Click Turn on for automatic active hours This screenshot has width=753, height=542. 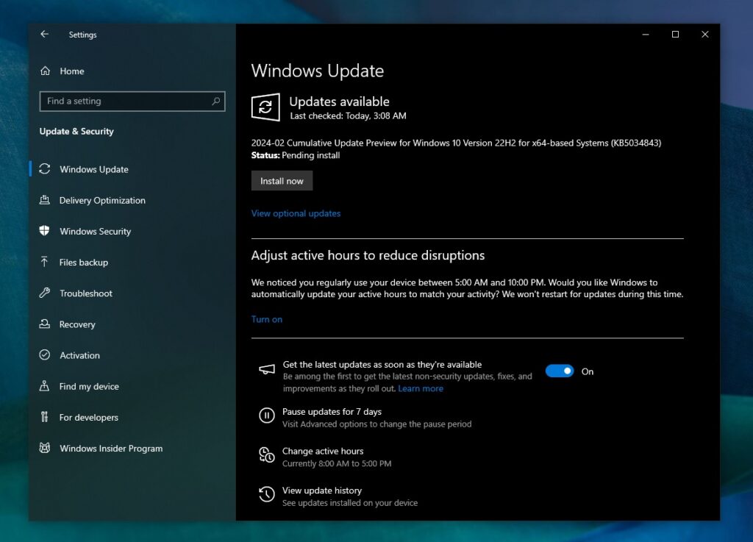point(266,318)
